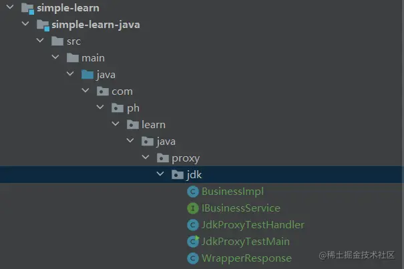Open the IBusinessService file
This screenshot has width=404, height=269.
pos(241,208)
